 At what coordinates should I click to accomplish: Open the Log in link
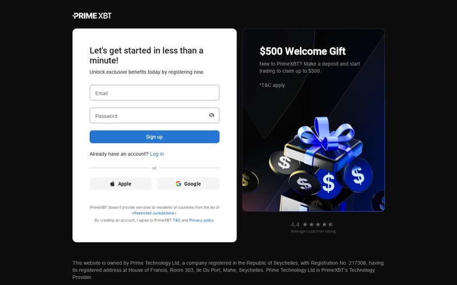[x=157, y=154]
